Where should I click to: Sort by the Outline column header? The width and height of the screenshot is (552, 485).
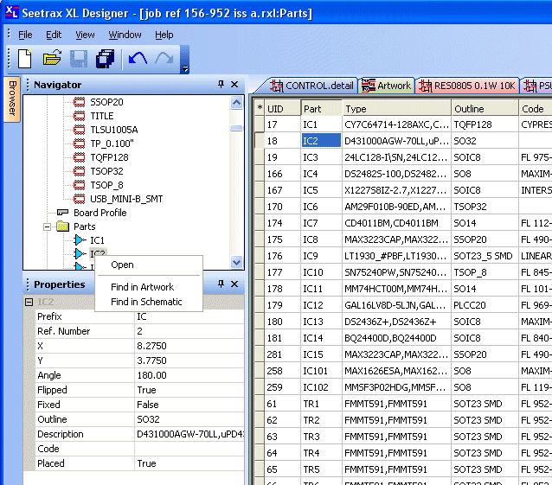(470, 109)
